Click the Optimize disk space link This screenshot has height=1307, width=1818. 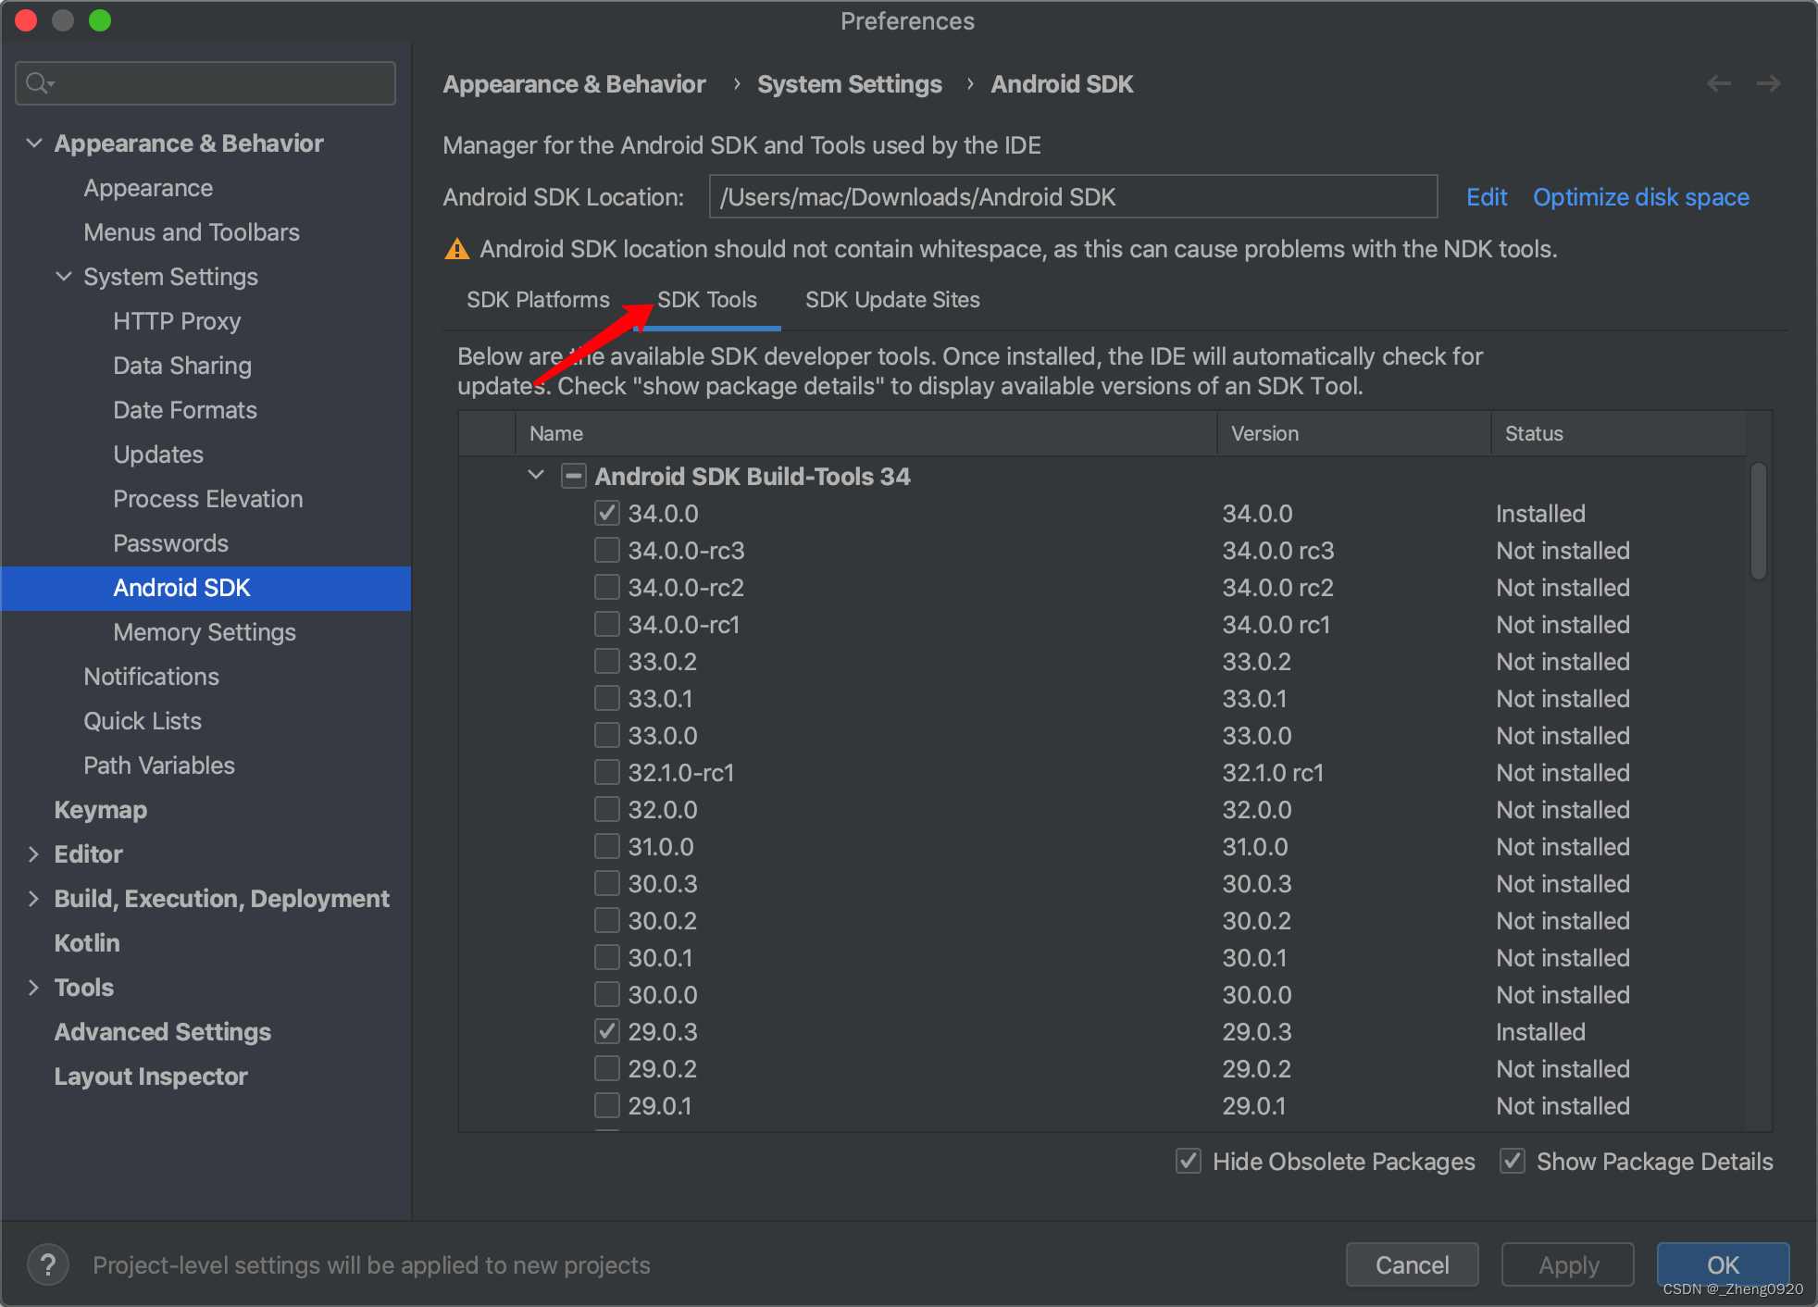pyautogui.click(x=1640, y=197)
